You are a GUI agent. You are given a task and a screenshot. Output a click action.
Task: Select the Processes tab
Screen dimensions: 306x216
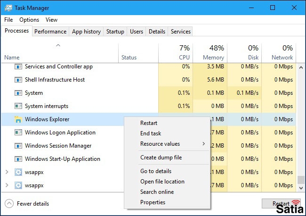click(16, 31)
